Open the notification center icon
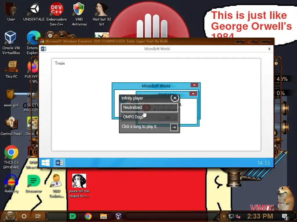 (285, 217)
